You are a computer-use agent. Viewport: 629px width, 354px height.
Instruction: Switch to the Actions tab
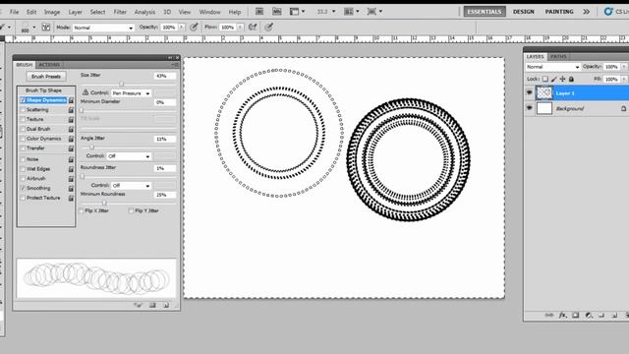point(49,65)
